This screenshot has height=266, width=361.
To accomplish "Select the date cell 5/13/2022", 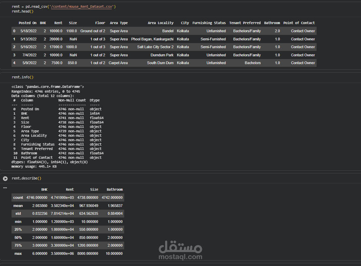I will pyautogui.click(x=28, y=39).
